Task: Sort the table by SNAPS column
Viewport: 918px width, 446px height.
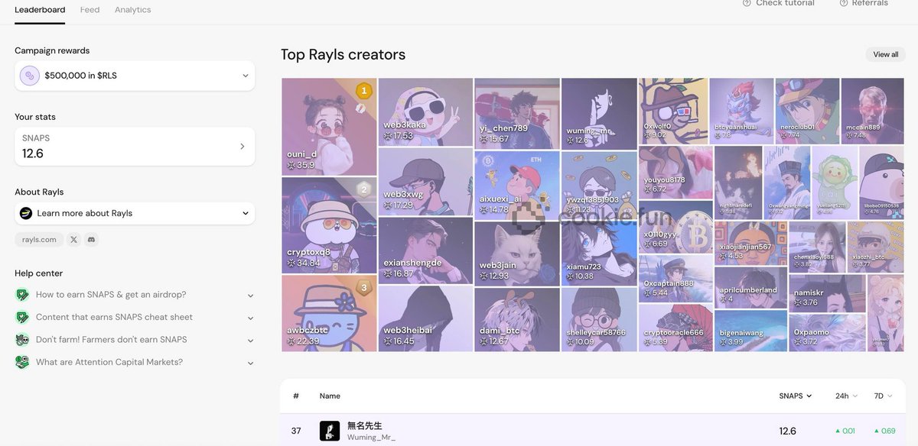Action: pyautogui.click(x=796, y=396)
